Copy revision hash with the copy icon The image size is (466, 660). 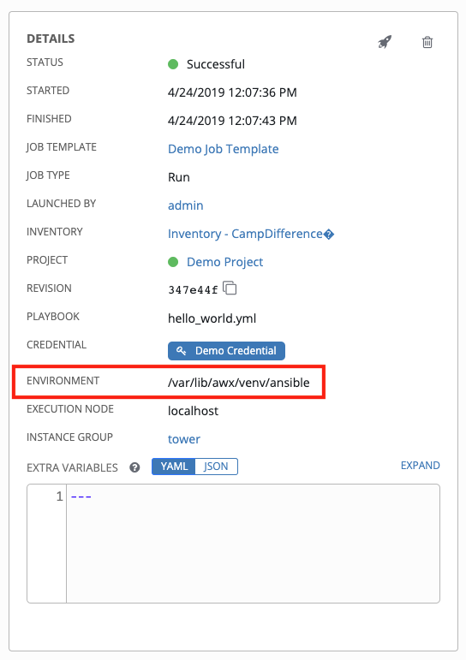click(x=230, y=288)
